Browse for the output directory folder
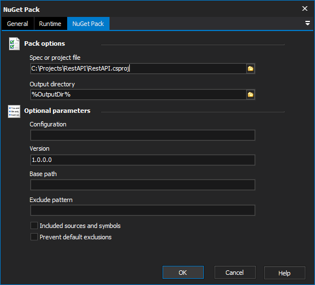 pos(251,95)
